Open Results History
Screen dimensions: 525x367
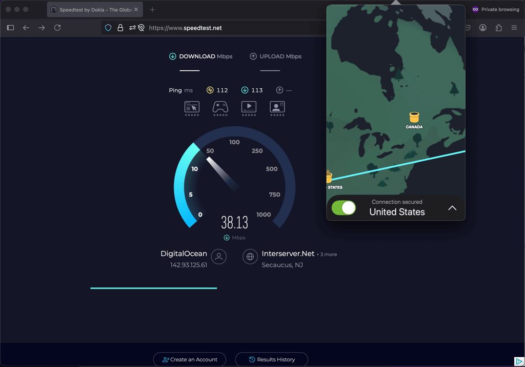272,359
